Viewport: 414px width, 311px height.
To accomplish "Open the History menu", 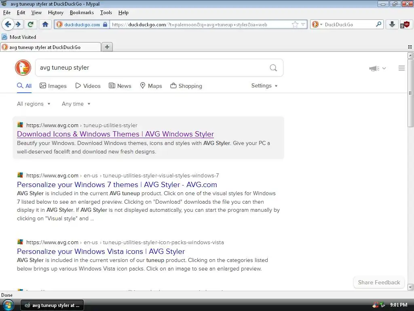I will point(56,13).
